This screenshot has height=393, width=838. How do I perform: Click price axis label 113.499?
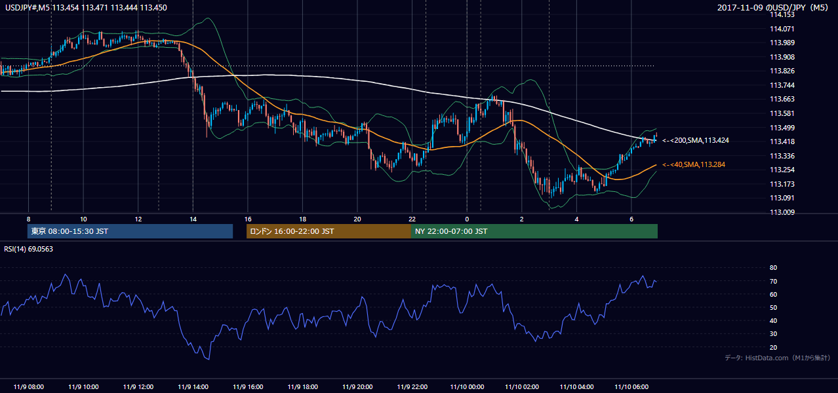782,128
